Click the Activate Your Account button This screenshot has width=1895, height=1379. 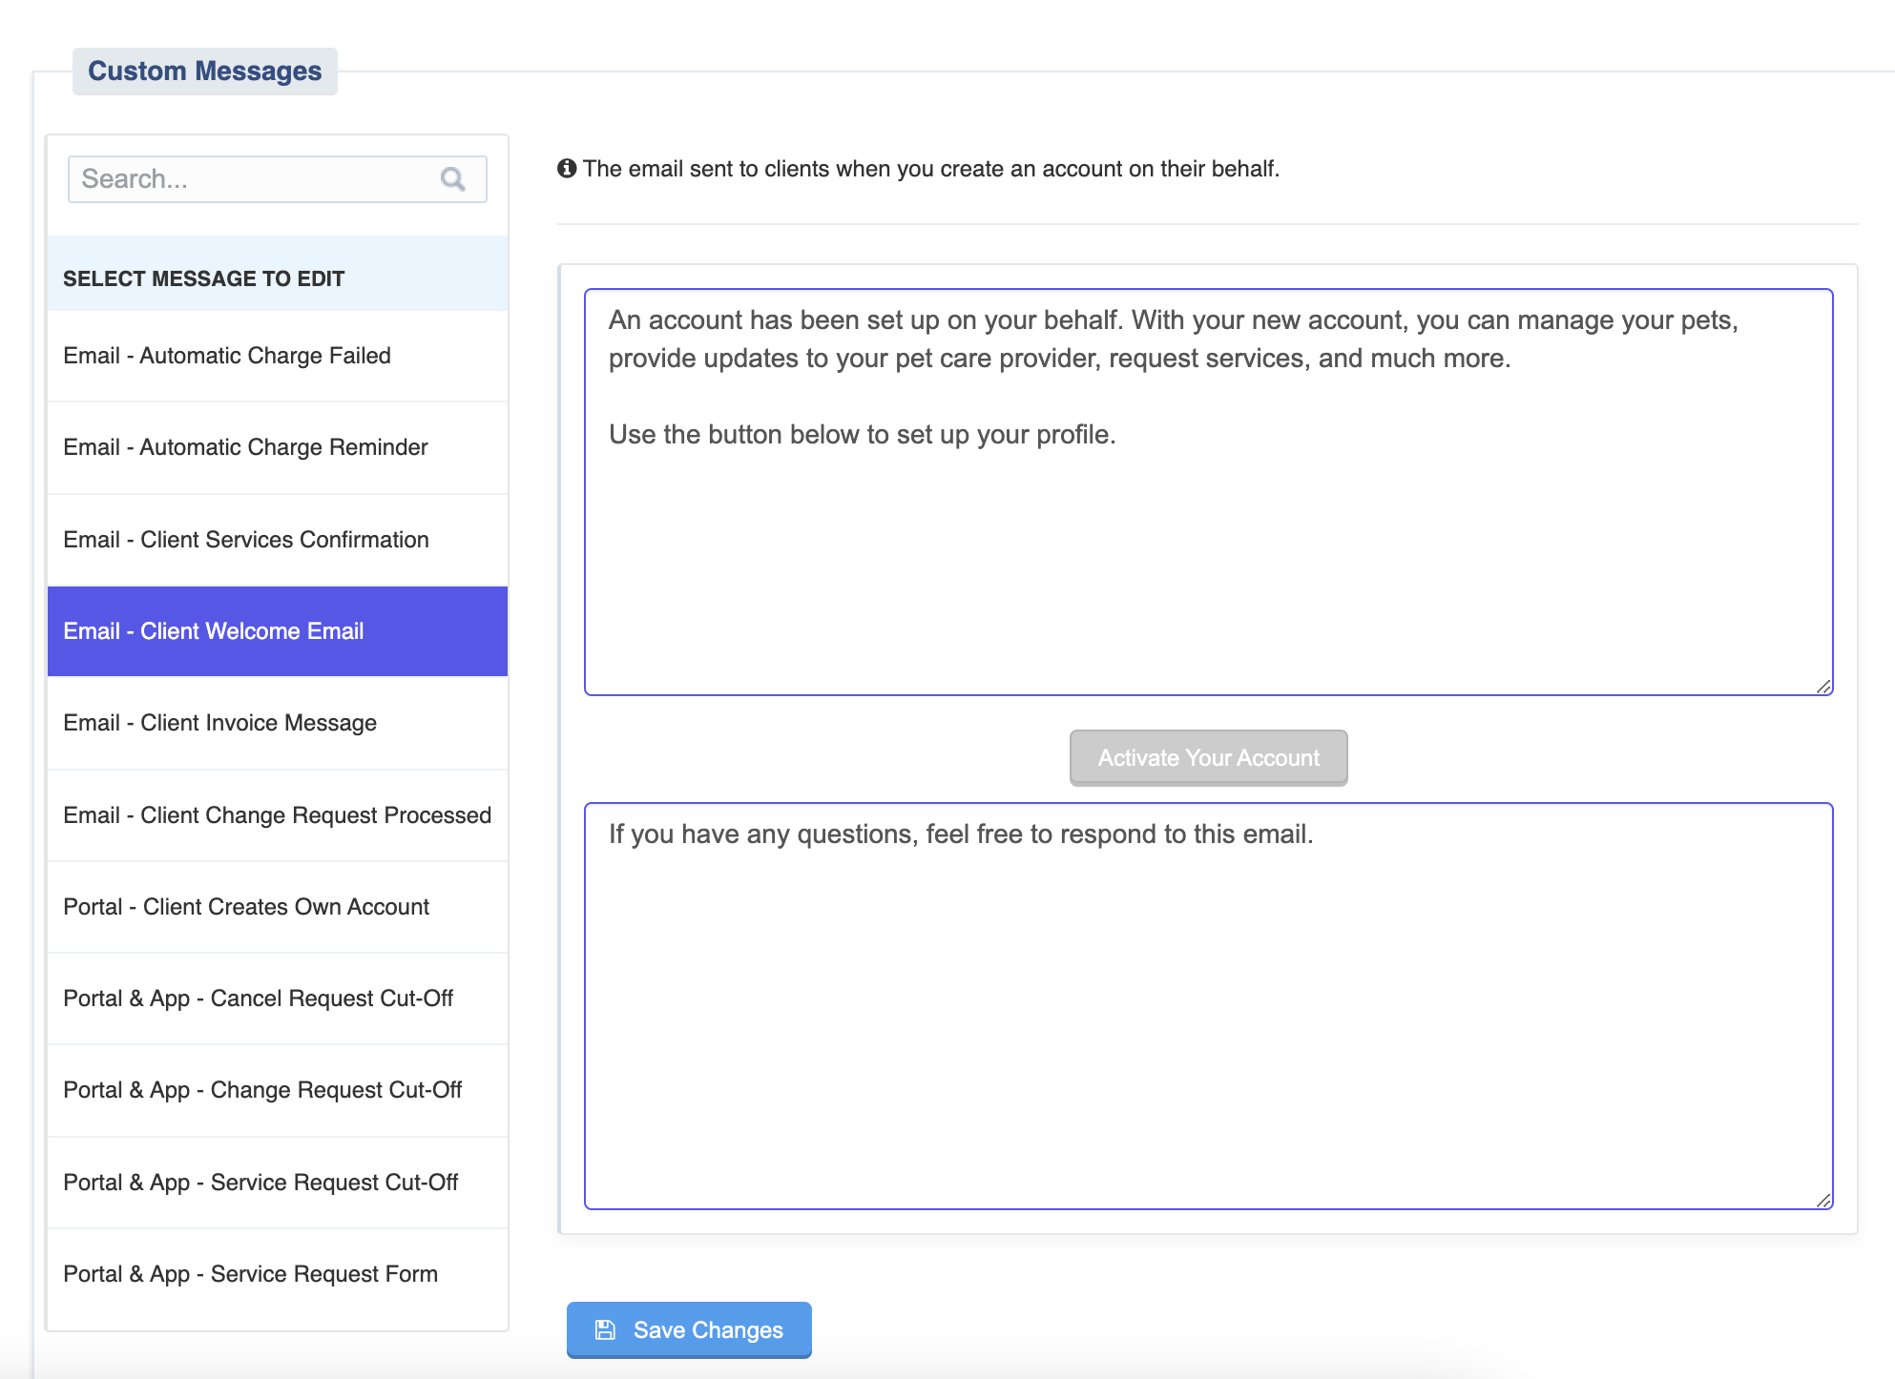click(1208, 758)
